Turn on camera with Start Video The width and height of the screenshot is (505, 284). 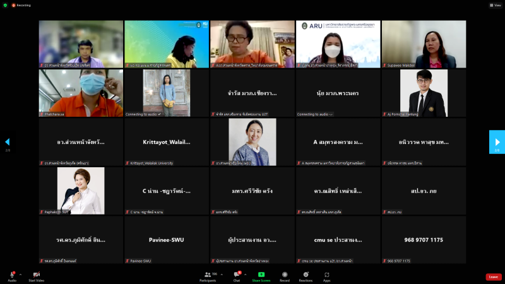pyautogui.click(x=36, y=276)
